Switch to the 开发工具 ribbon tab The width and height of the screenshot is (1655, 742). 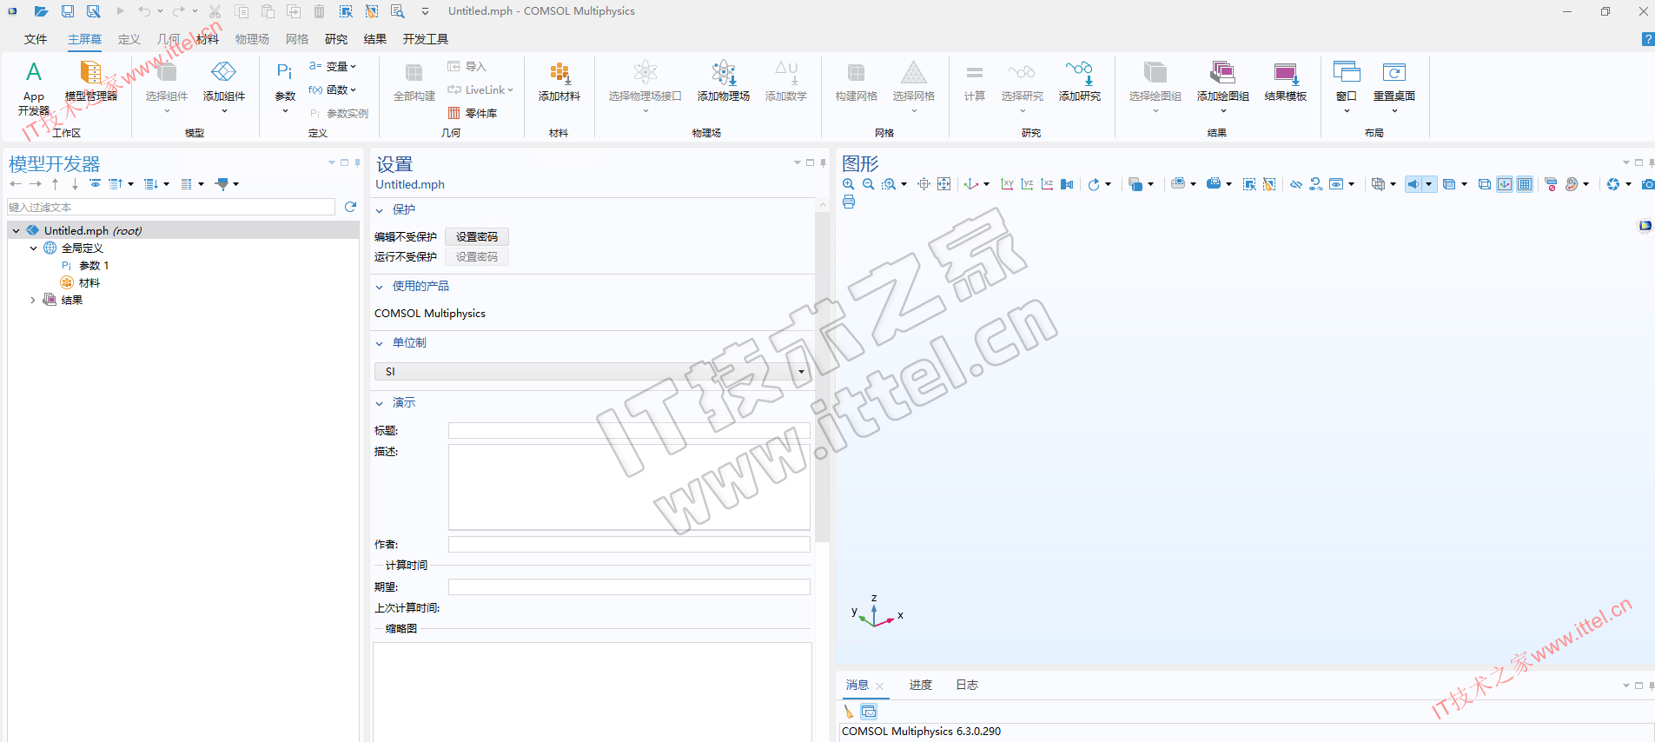(426, 39)
